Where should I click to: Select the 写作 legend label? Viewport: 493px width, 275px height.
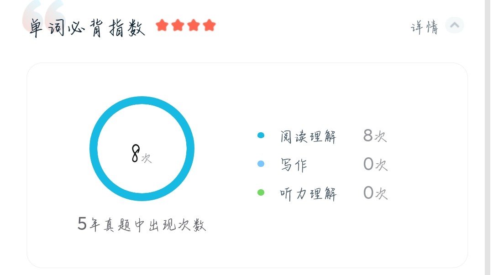click(x=294, y=165)
